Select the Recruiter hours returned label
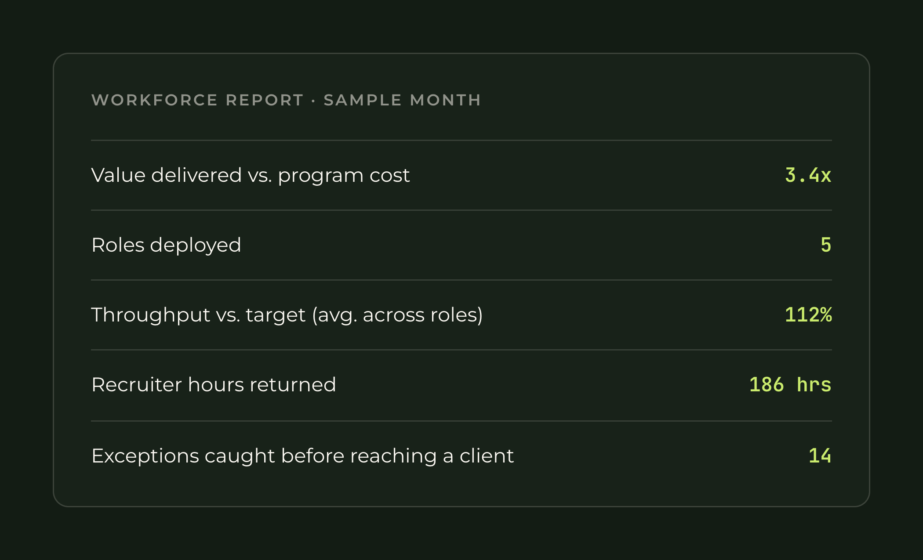923x560 pixels. pyautogui.click(x=214, y=385)
